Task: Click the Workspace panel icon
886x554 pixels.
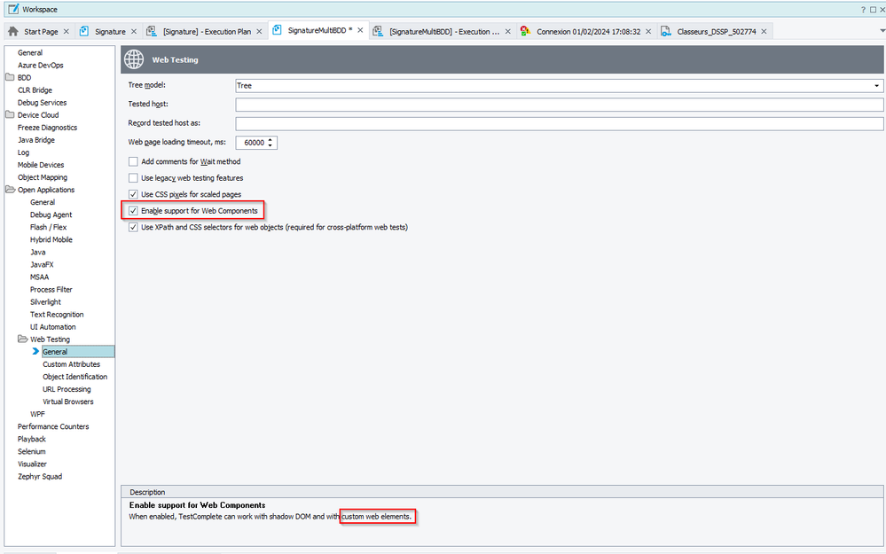Action: 12,8
